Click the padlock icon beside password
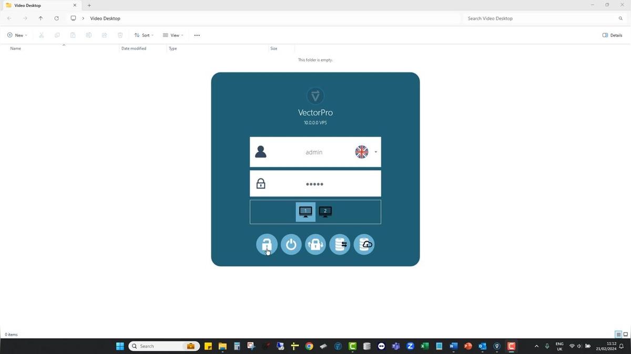 click(260, 184)
